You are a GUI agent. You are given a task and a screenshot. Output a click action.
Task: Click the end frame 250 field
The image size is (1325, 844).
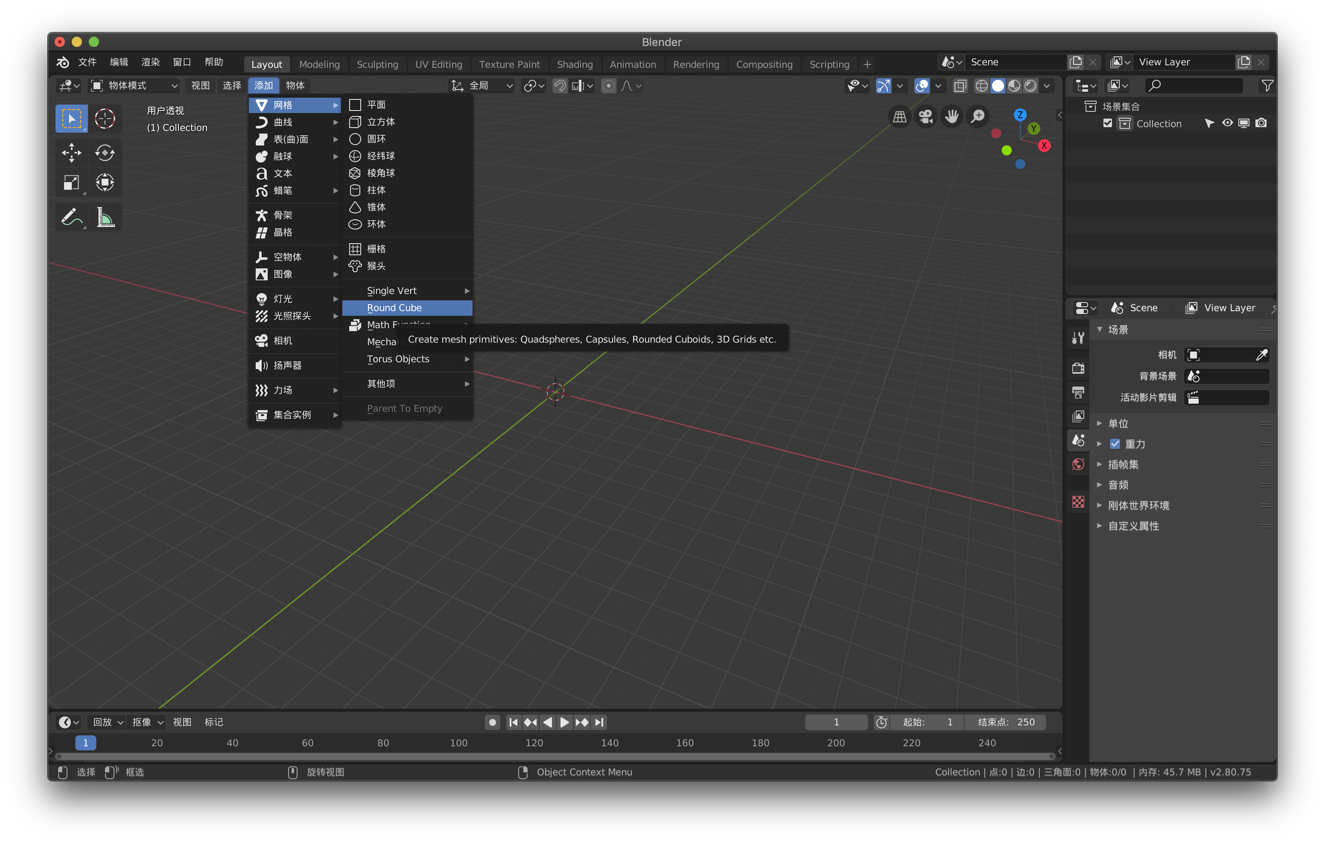[x=1006, y=722]
